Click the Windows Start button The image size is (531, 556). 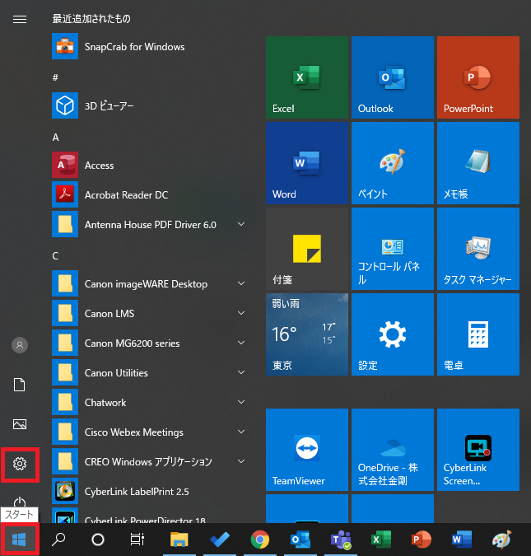pyautogui.click(x=20, y=540)
